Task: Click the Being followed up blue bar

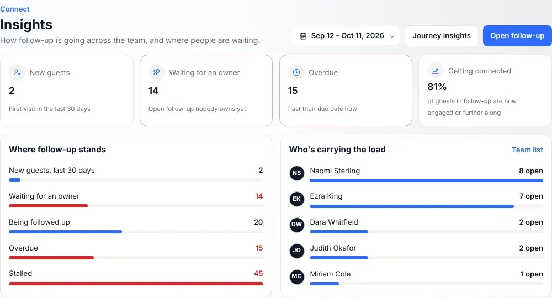Action: pyautogui.click(x=66, y=232)
